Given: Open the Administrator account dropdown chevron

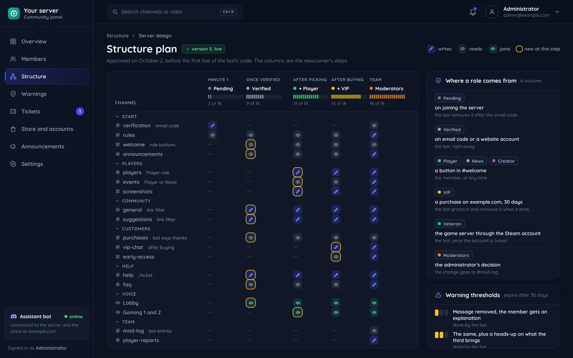Looking at the screenshot, I should [x=557, y=12].
